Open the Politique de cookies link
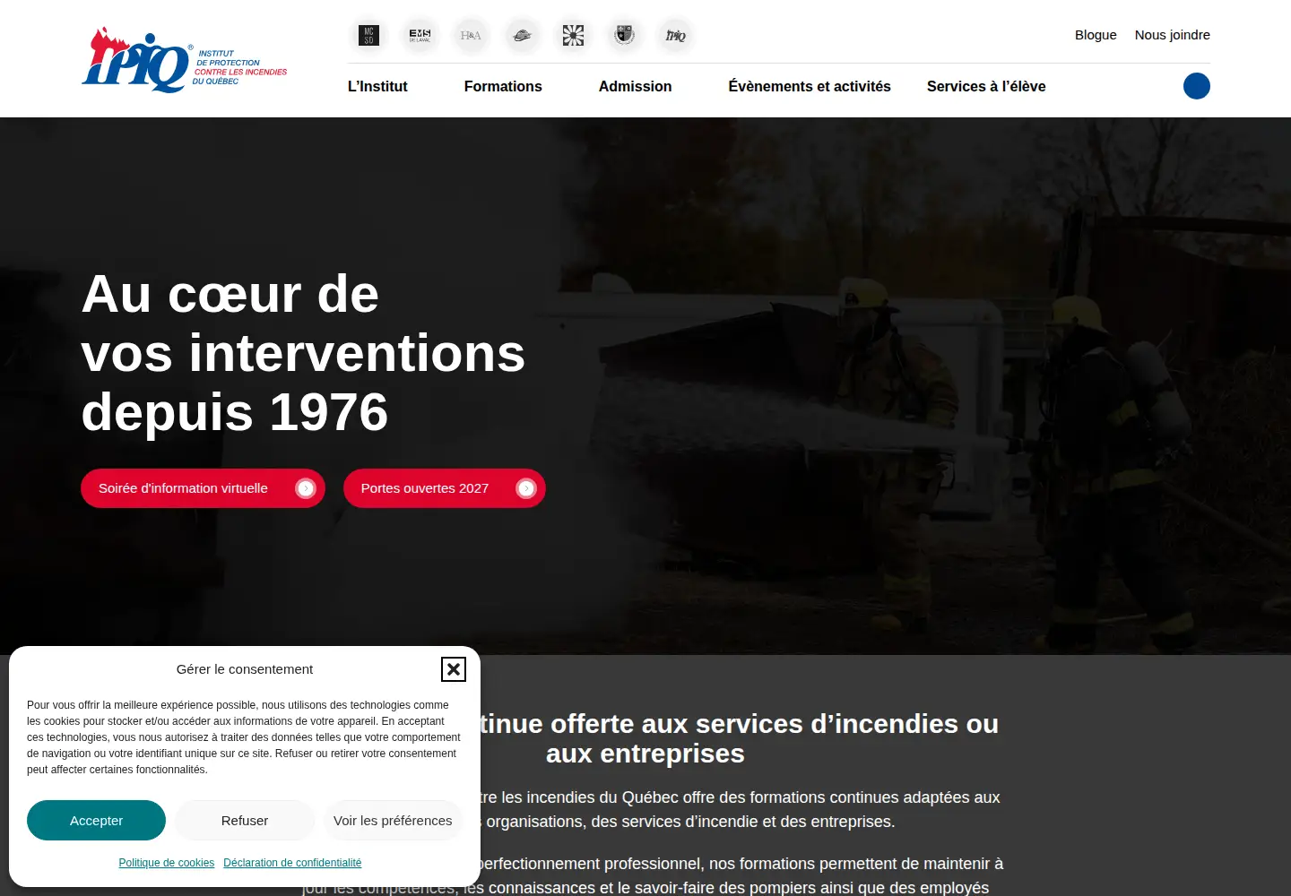 [167, 863]
